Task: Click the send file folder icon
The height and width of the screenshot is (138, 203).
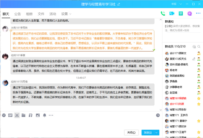Action: pos(24,115)
